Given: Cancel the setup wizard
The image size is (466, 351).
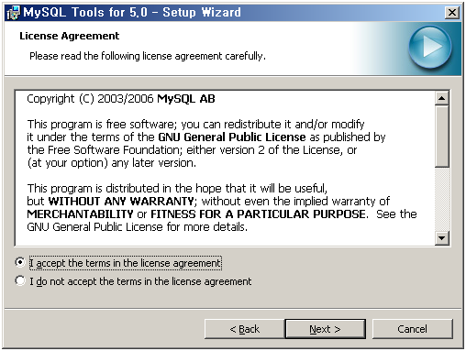Looking at the screenshot, I should tap(413, 329).
